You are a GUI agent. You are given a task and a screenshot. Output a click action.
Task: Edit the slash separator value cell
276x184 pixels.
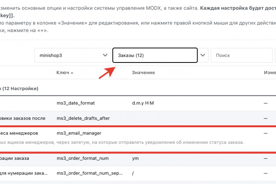(x=133, y=173)
